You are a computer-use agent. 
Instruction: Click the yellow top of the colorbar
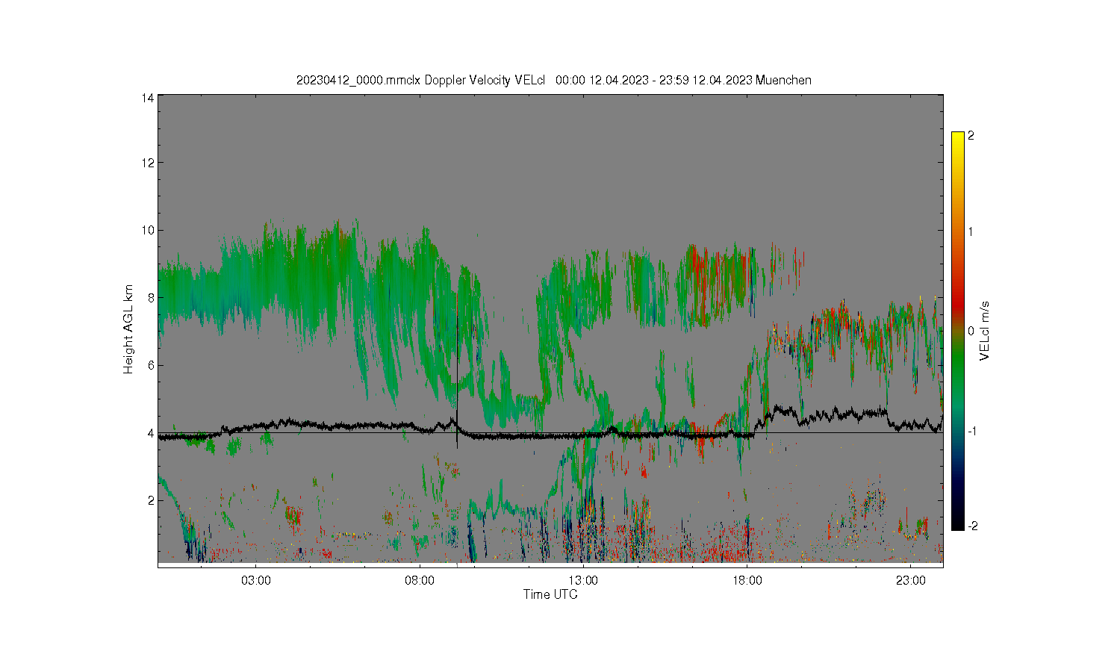point(958,139)
